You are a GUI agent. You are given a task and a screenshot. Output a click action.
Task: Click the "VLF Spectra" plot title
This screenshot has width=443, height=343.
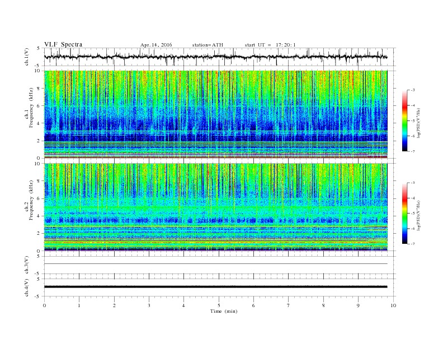coord(63,44)
